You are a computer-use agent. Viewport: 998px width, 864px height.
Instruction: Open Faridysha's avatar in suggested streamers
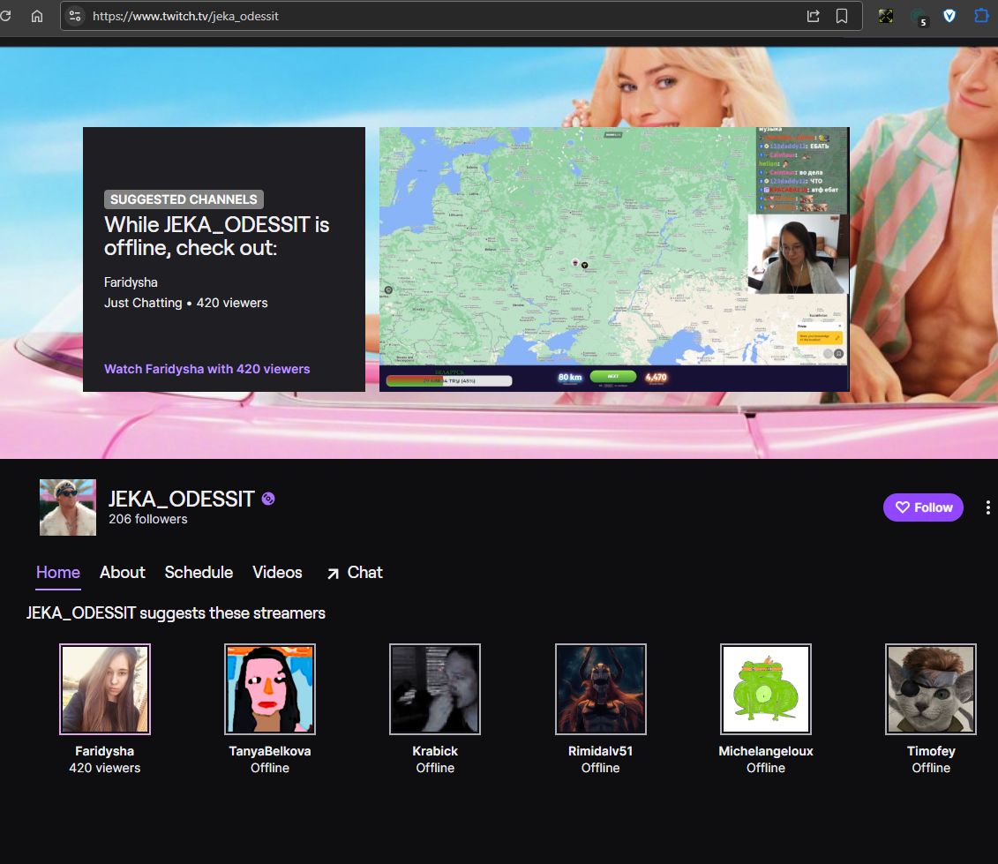[x=105, y=689]
